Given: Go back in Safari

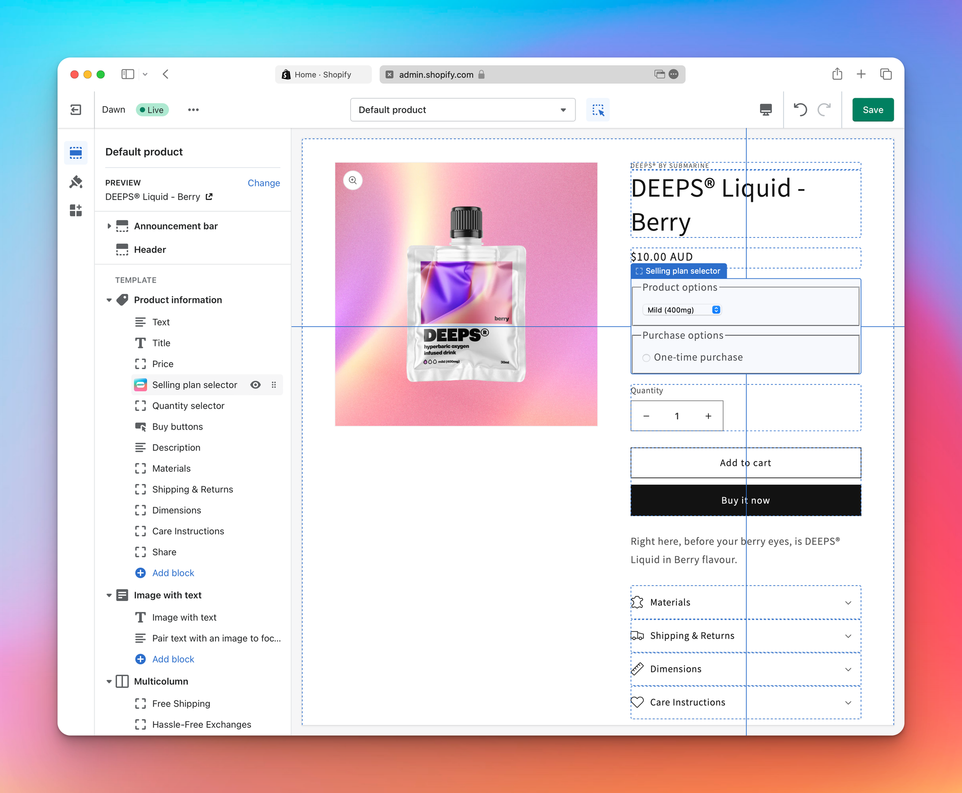Looking at the screenshot, I should coord(165,74).
